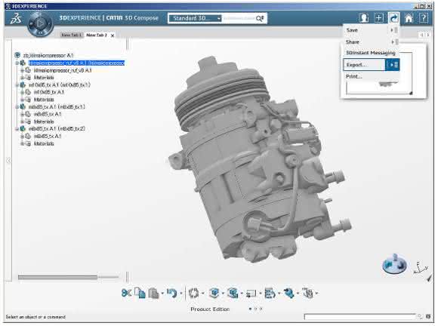Click the plus Add icon in top bar
The width and height of the screenshot is (438, 326).
point(379,18)
